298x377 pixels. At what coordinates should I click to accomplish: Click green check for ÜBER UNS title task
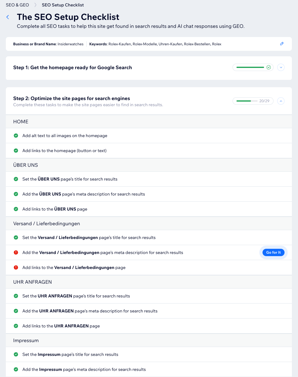[16, 179]
